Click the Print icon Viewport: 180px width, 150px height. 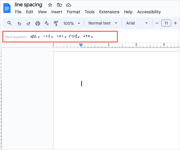pos(38,23)
